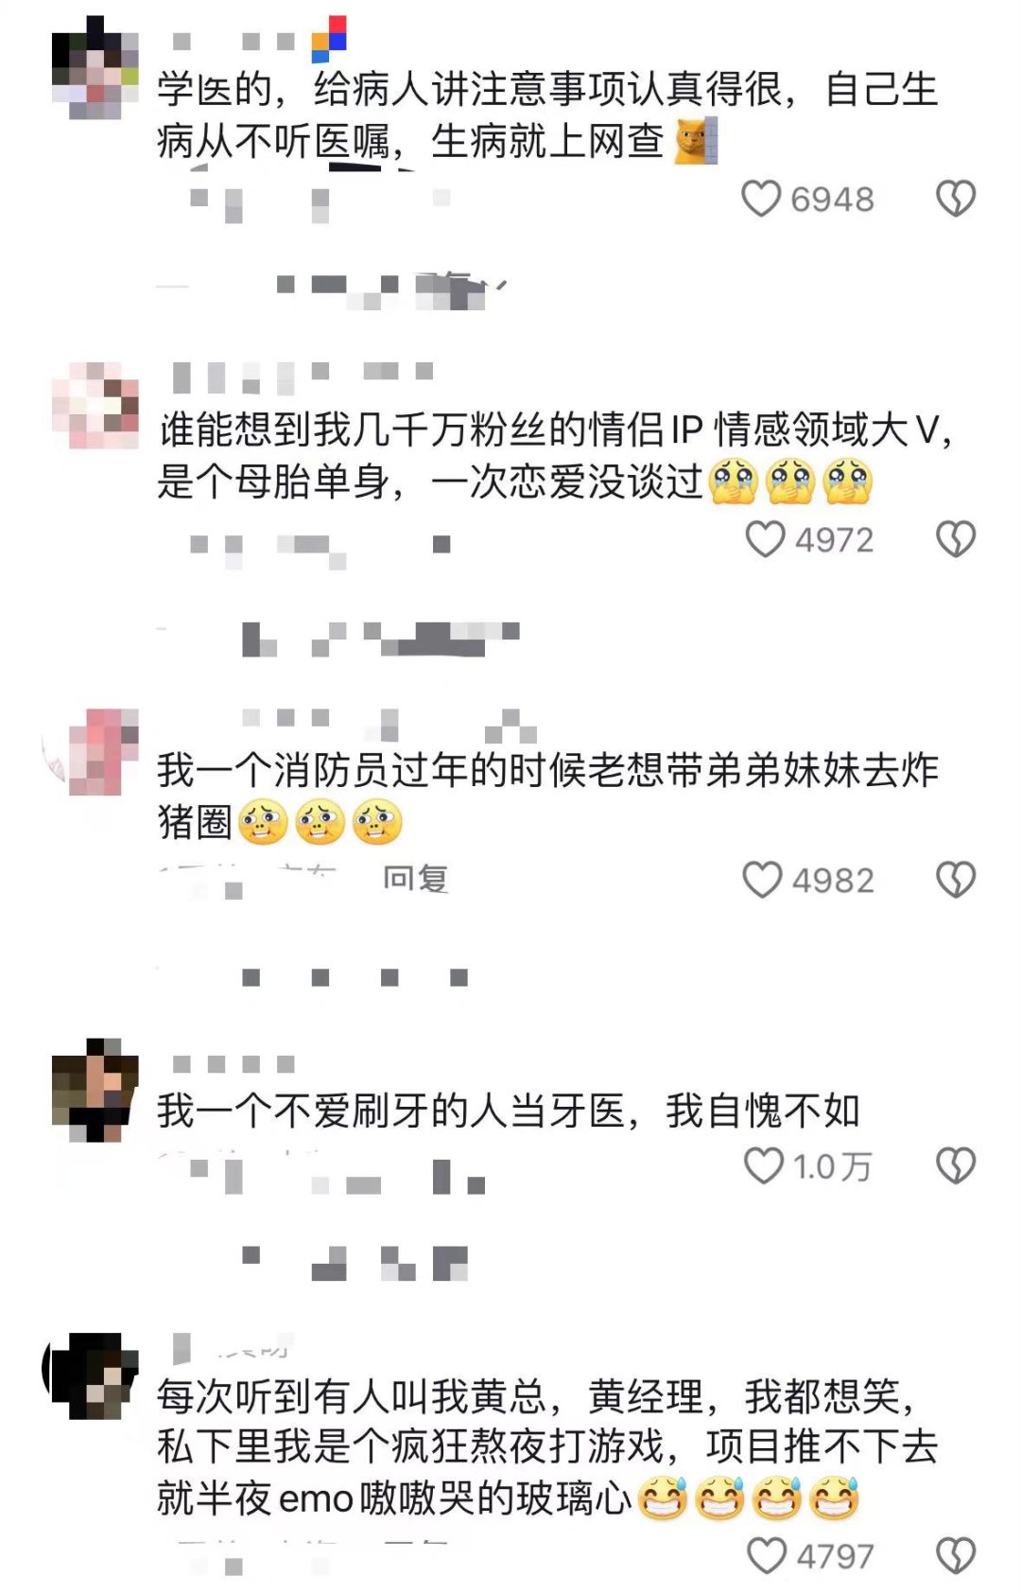
Task: Open the dentist commenter's avatar
Action: 95,1090
